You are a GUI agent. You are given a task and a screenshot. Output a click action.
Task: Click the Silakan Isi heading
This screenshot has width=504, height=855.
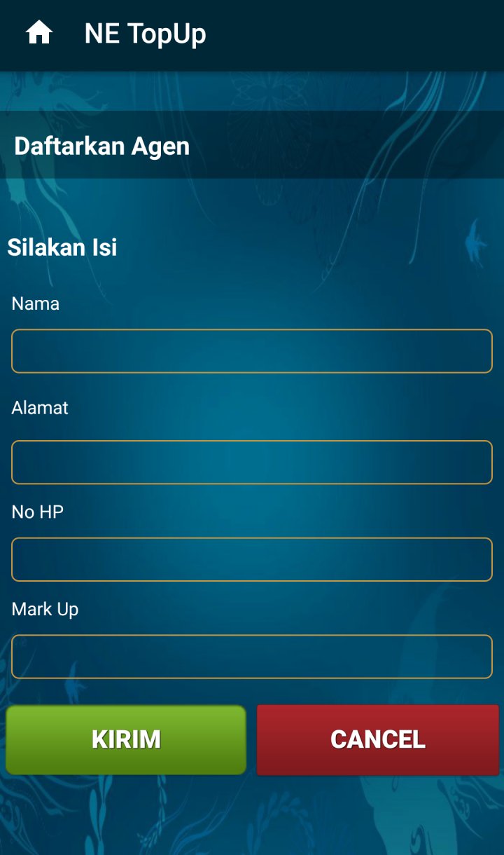coord(62,247)
